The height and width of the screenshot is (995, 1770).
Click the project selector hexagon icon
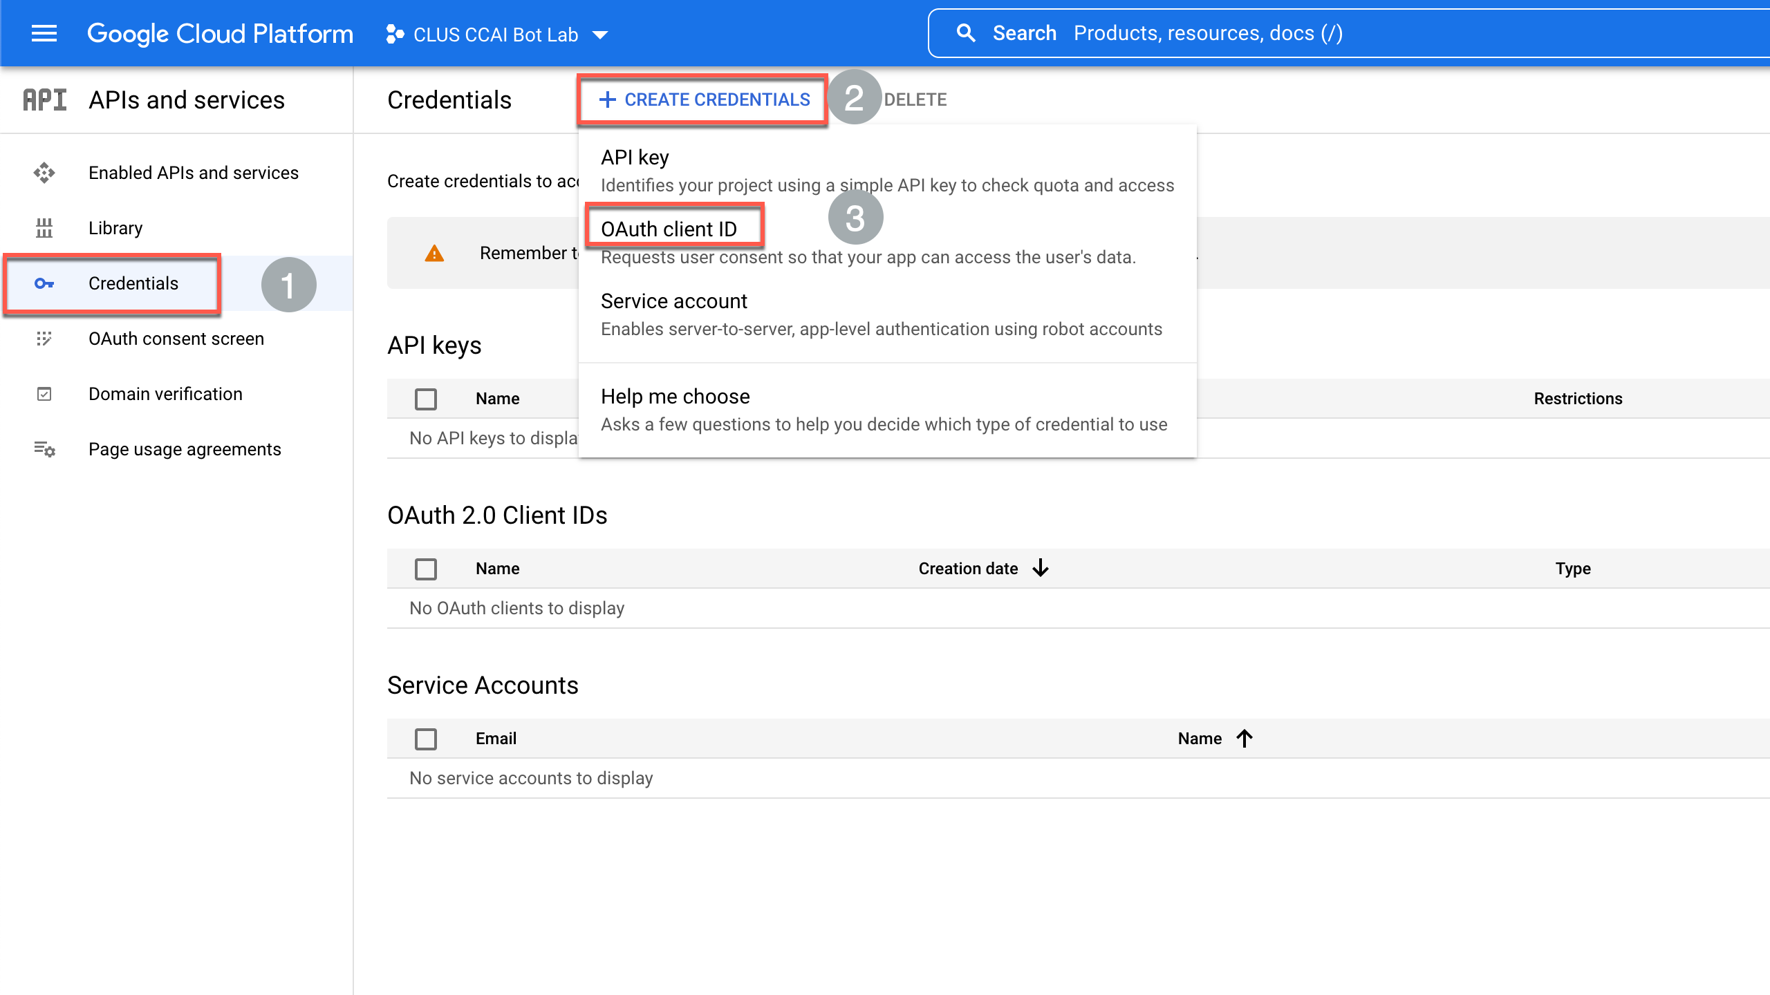(x=395, y=34)
